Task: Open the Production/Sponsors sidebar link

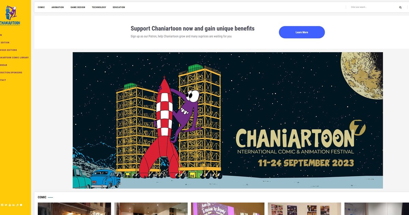Action: [11, 73]
